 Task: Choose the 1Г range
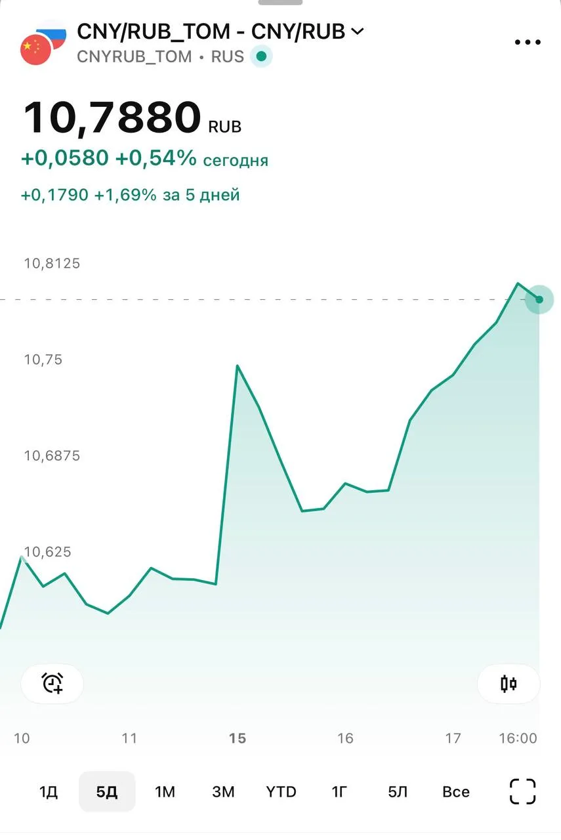point(339,791)
